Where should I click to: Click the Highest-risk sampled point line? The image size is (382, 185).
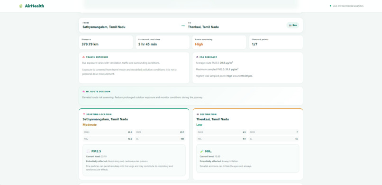coord(224,76)
